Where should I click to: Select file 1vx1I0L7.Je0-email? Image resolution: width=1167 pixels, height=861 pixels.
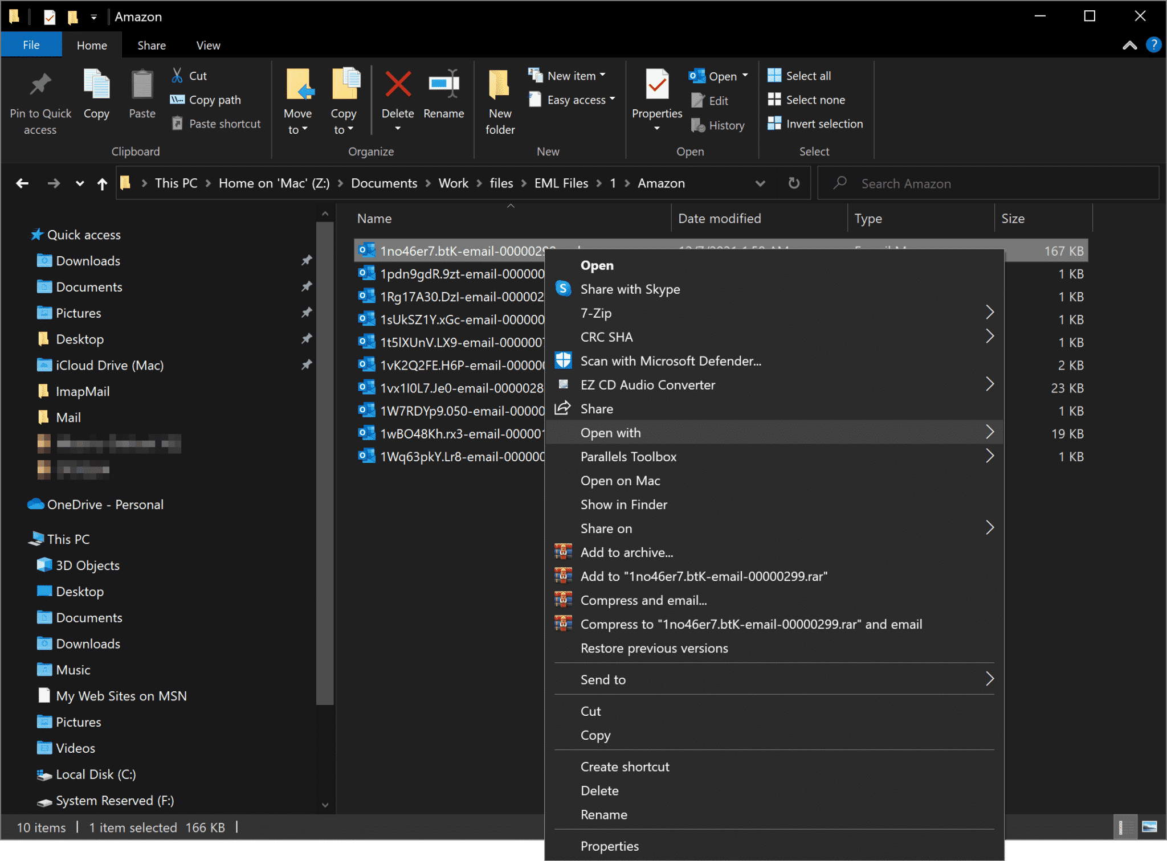450,388
